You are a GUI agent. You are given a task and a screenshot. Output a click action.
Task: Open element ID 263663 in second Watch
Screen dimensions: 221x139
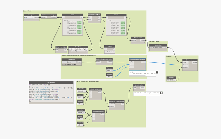click(x=123, y=34)
